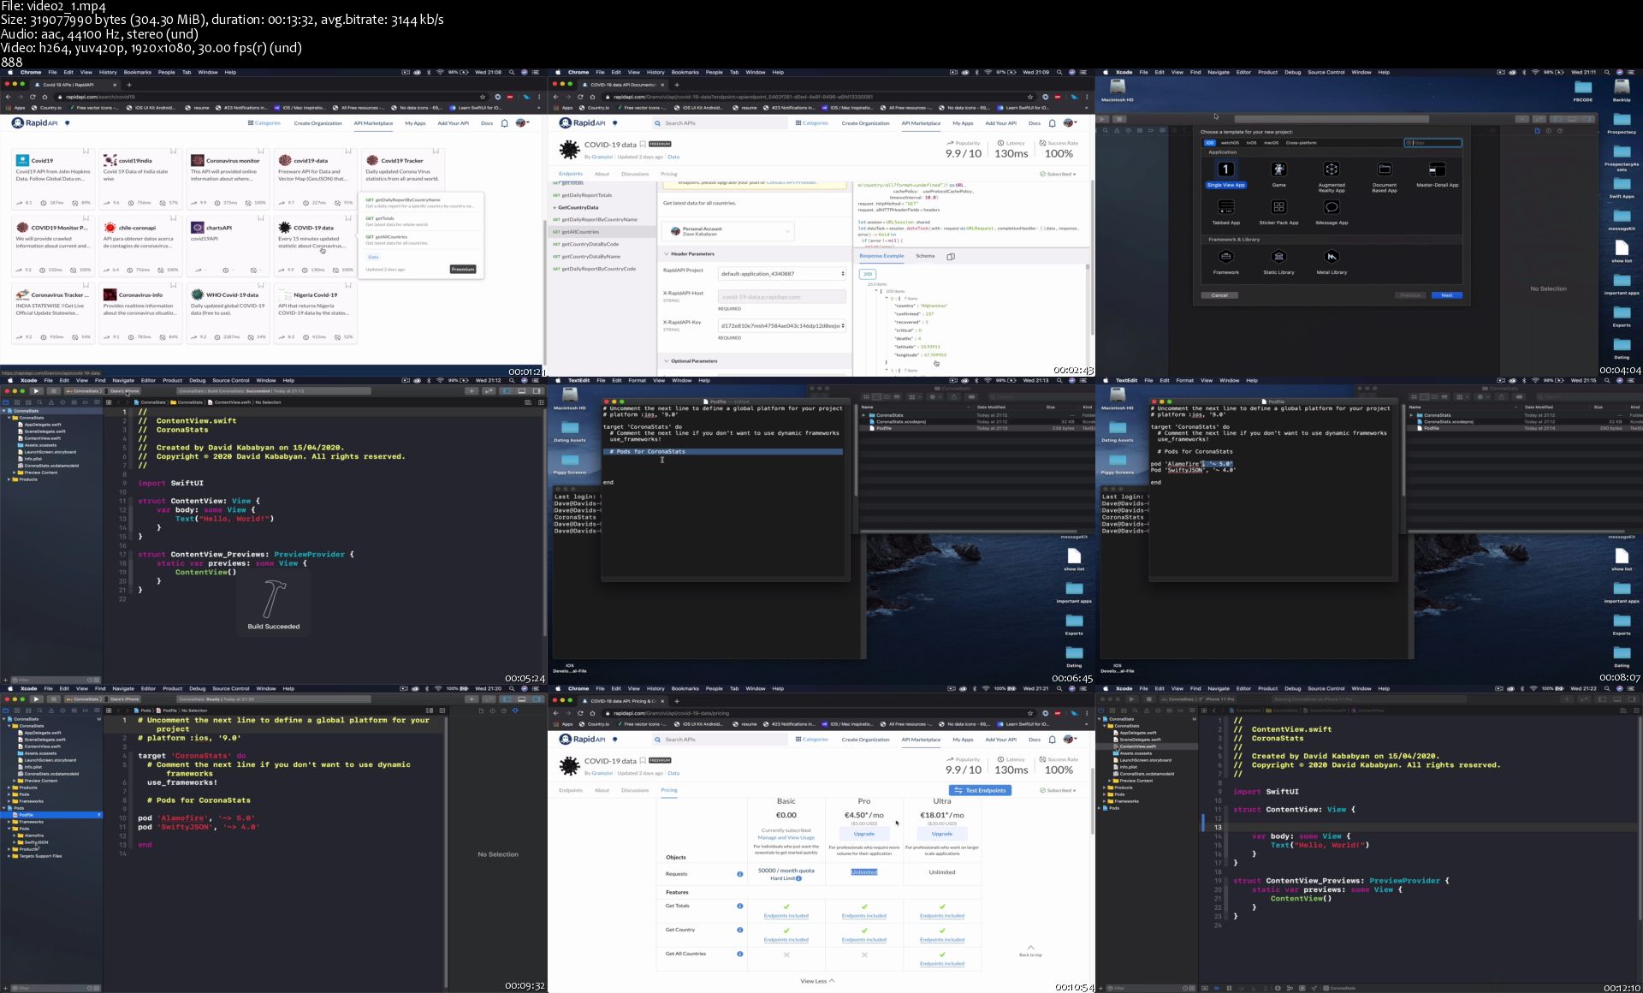Click info icon beside Get All Countries row
1643x993 pixels.
point(740,954)
